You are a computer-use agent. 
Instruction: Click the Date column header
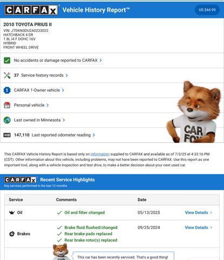pyautogui.click(x=142, y=200)
